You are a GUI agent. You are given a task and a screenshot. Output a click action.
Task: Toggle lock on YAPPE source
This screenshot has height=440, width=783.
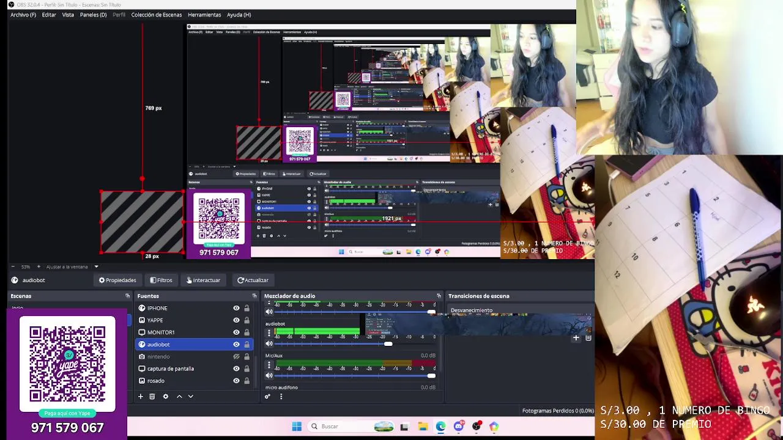[x=247, y=320]
